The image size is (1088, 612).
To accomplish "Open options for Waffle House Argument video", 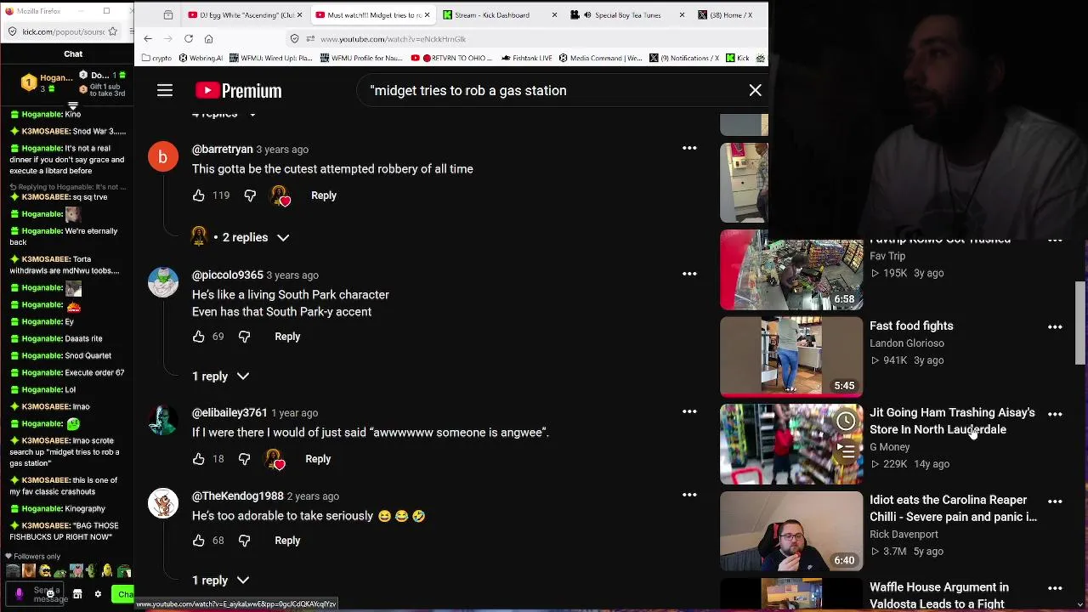I will (x=1055, y=588).
